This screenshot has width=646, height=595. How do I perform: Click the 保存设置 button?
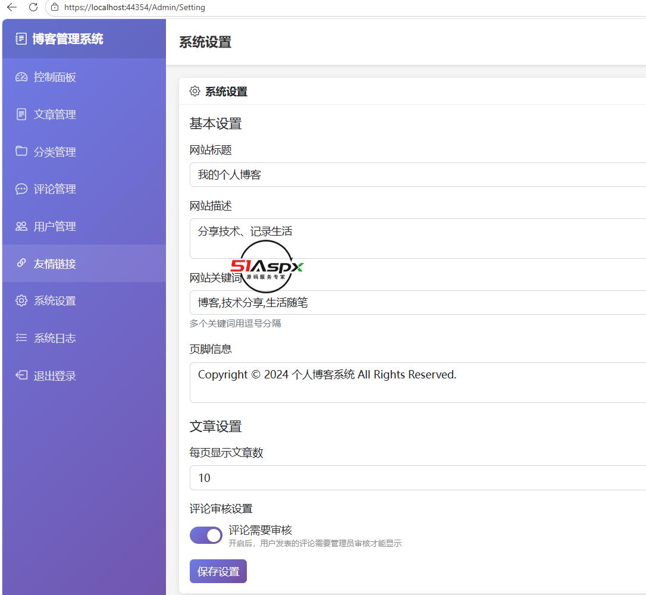pyautogui.click(x=218, y=572)
